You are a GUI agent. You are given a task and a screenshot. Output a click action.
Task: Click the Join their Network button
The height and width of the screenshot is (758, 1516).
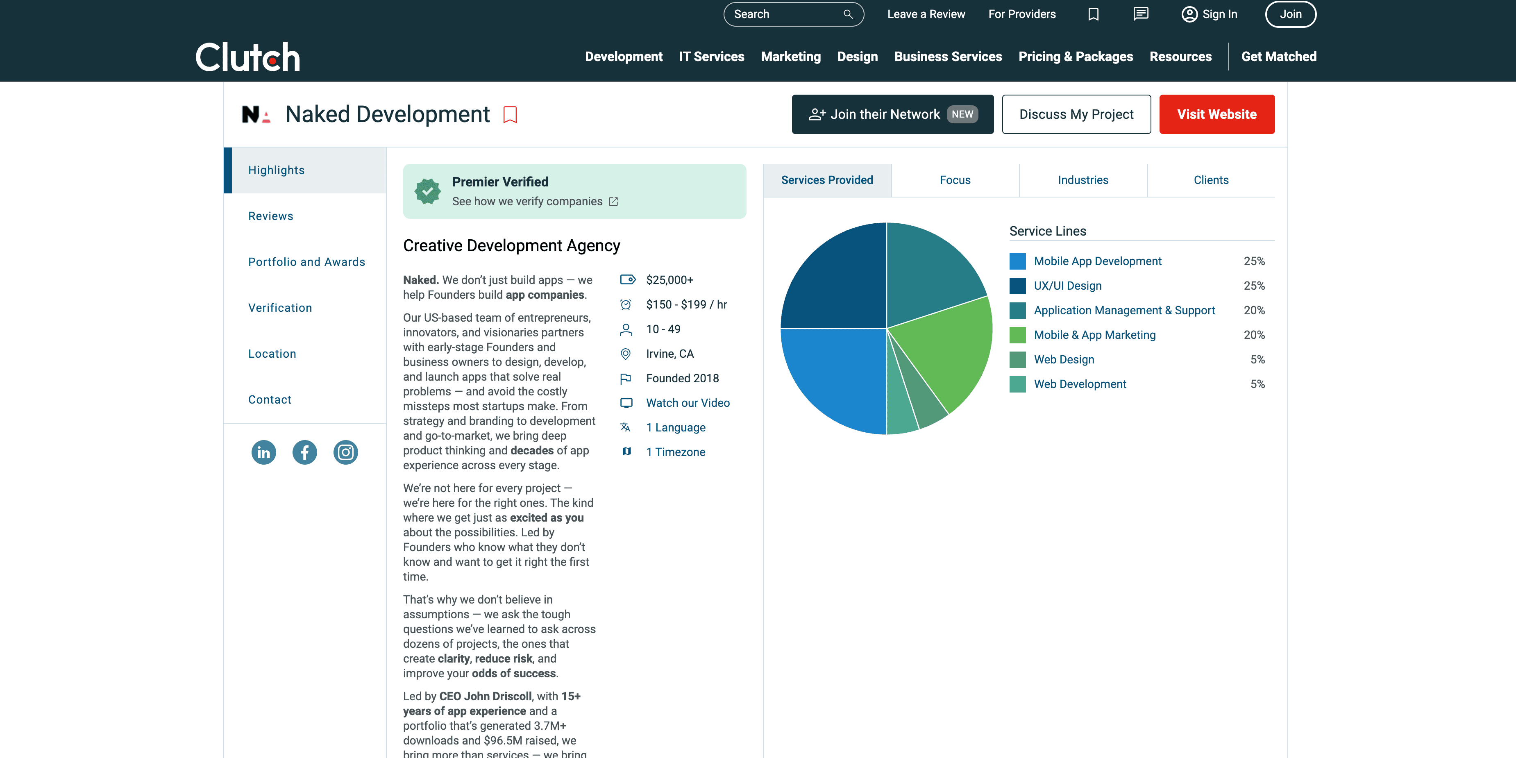tap(892, 114)
